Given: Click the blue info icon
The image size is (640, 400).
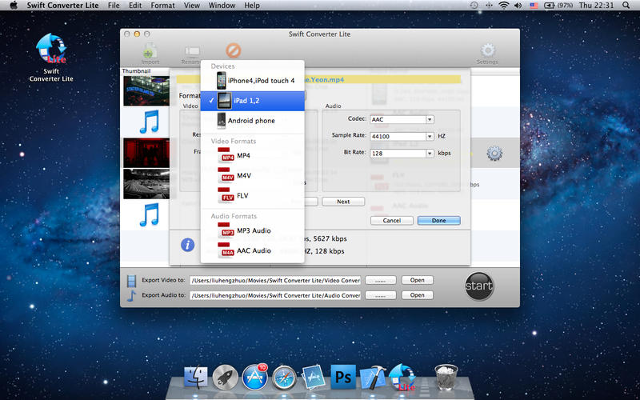Looking at the screenshot, I should tap(187, 245).
